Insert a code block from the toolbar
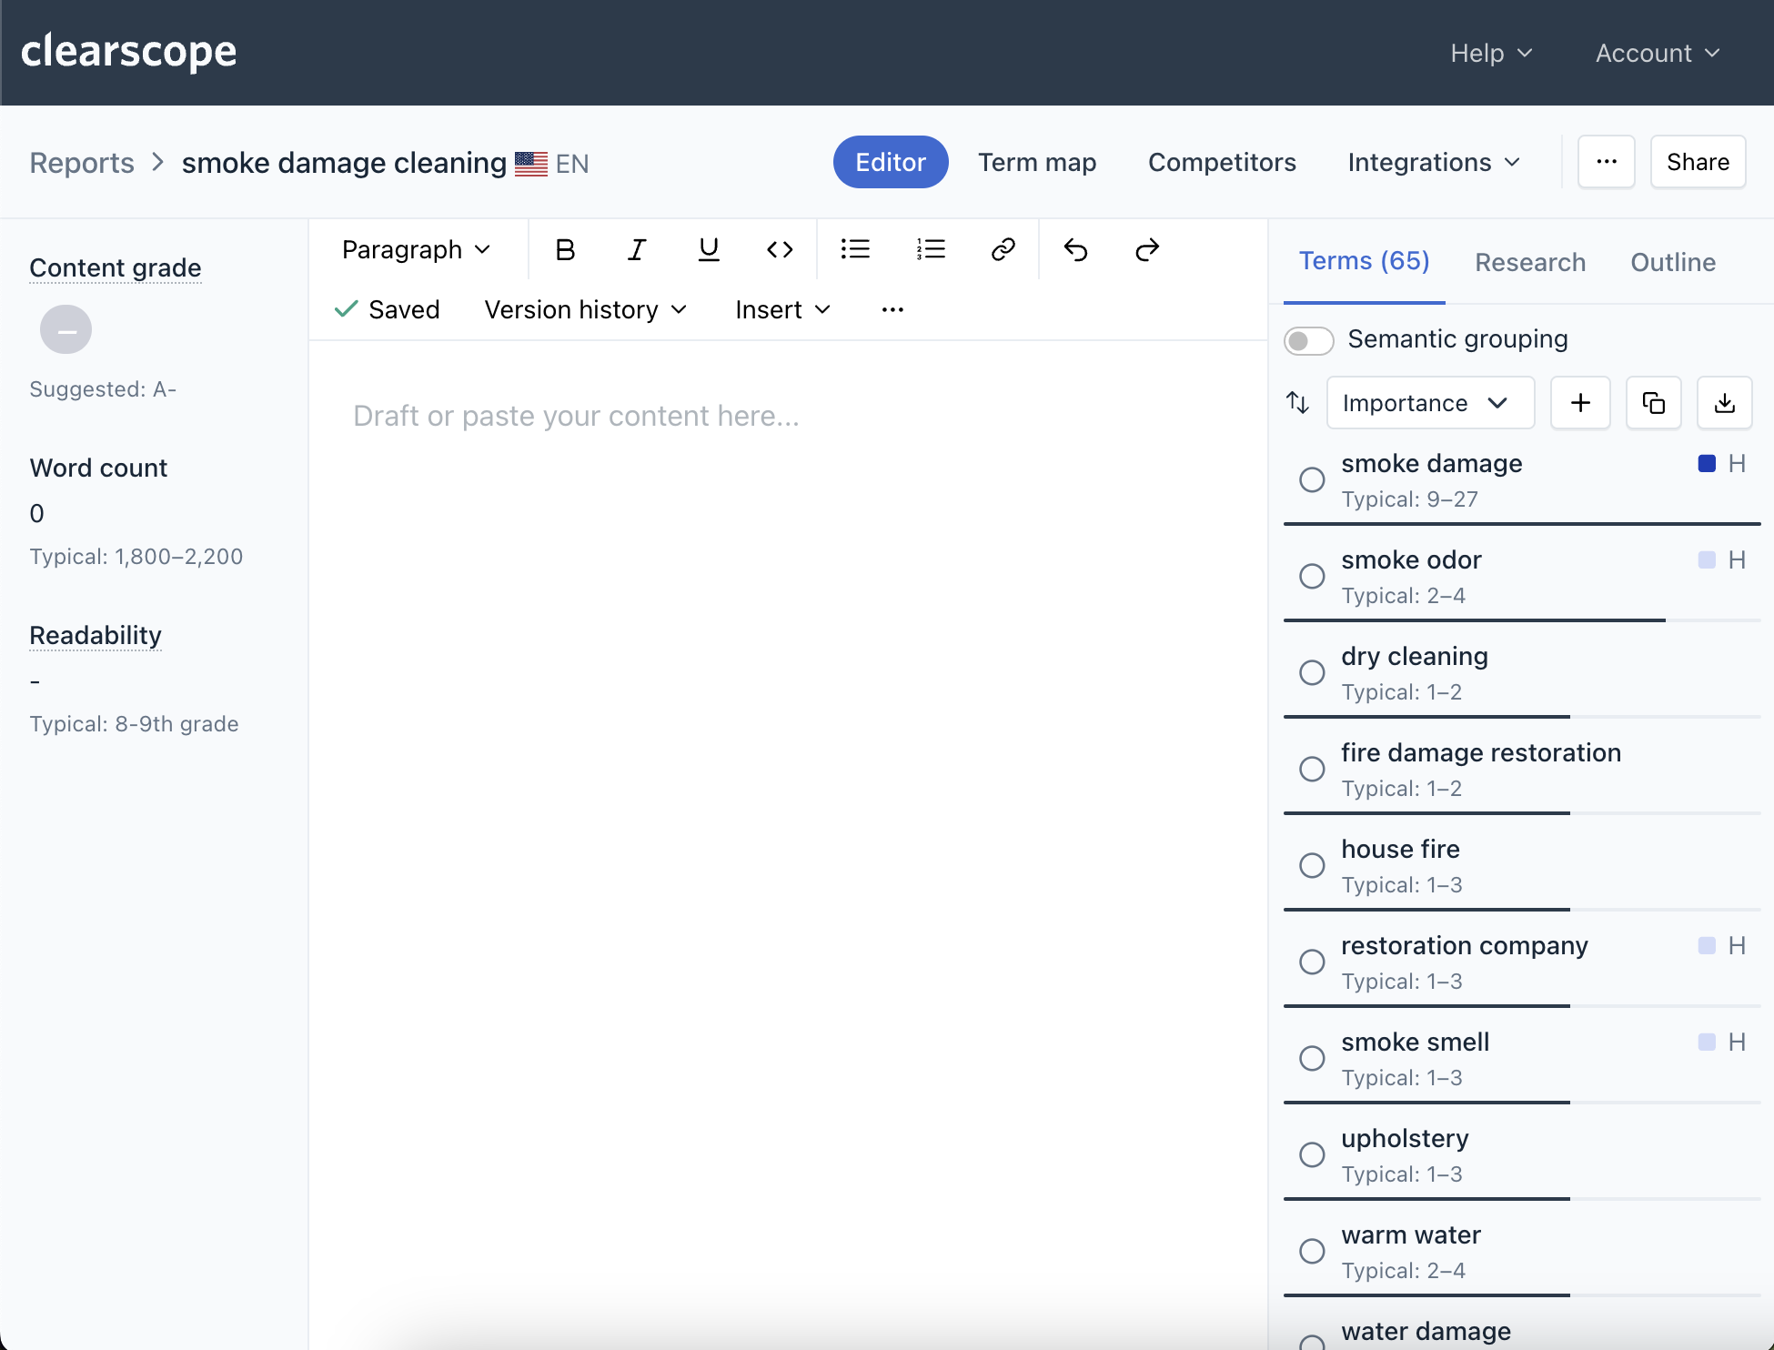The image size is (1774, 1350). pos(780,249)
